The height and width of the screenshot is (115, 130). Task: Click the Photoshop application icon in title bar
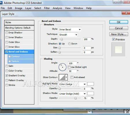coord(1,3)
